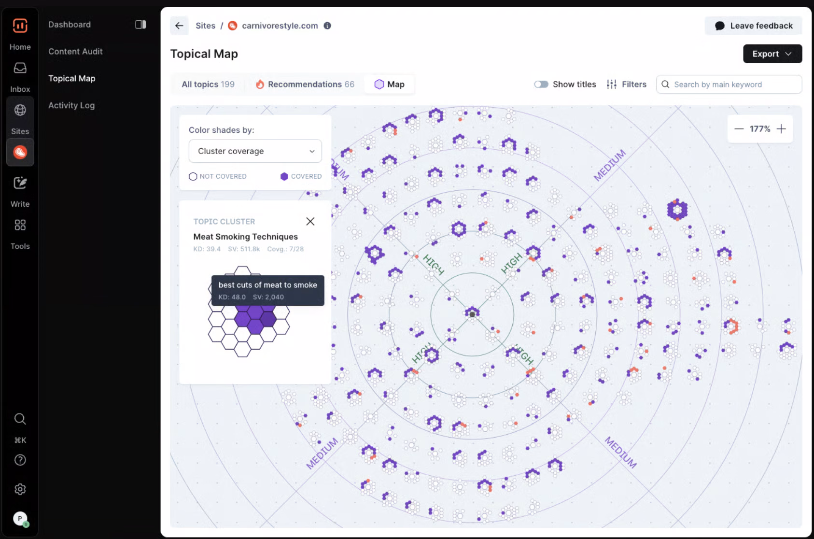Switch to the All topics 199 tab
The image size is (814, 539).
click(208, 85)
